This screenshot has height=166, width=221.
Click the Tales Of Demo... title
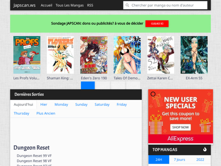(127, 78)
